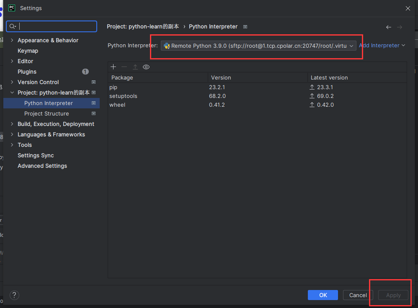Screen dimensions: 418x308
Task: Click the search magnifier icon
Action: 13,26
